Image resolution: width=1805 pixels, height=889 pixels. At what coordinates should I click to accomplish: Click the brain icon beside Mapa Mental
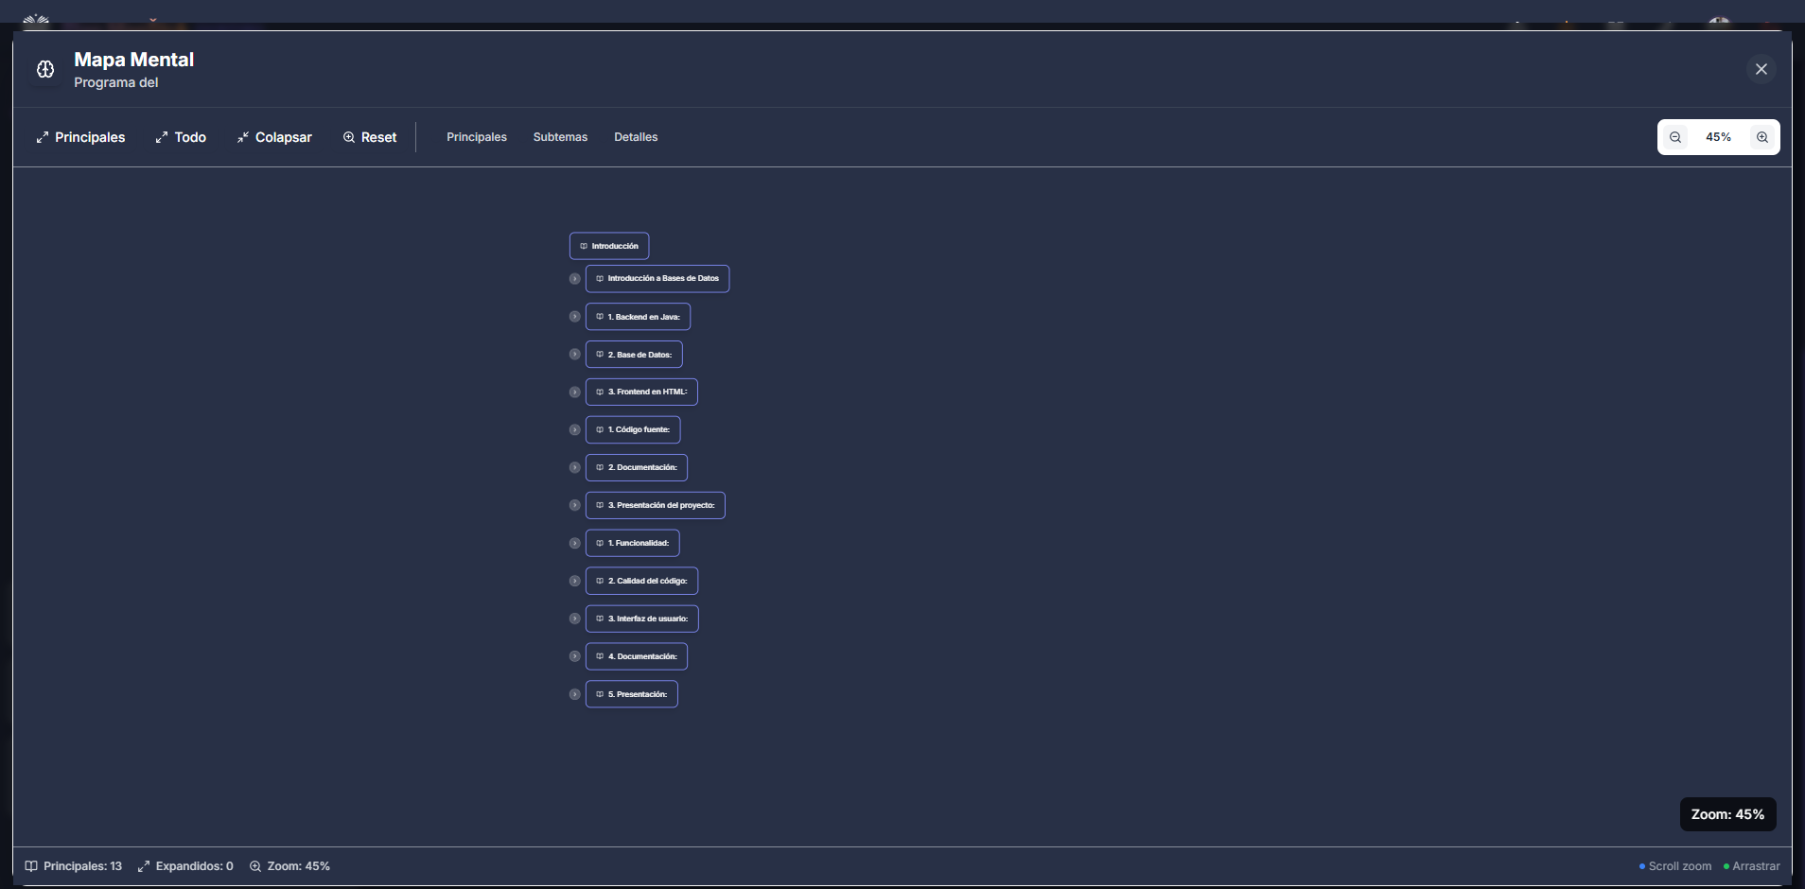coord(45,69)
